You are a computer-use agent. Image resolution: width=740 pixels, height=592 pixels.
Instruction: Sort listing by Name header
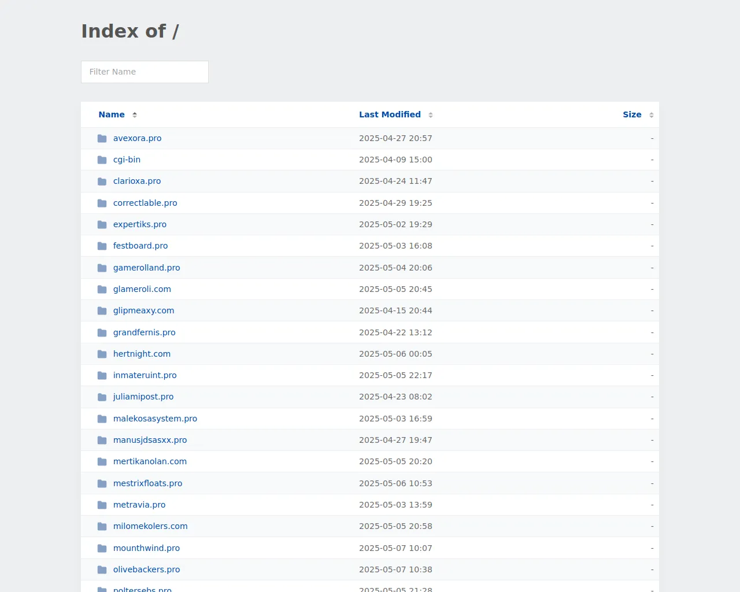(112, 114)
